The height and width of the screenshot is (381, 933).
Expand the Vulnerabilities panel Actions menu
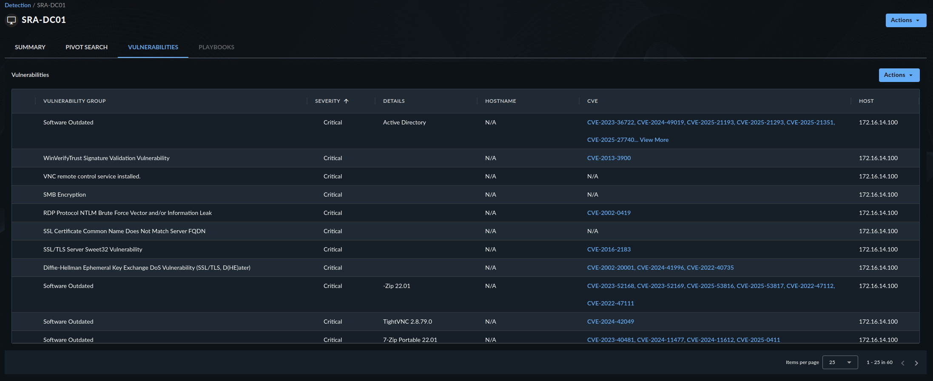point(899,75)
